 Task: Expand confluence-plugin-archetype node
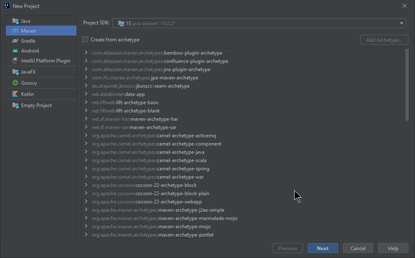86,61
